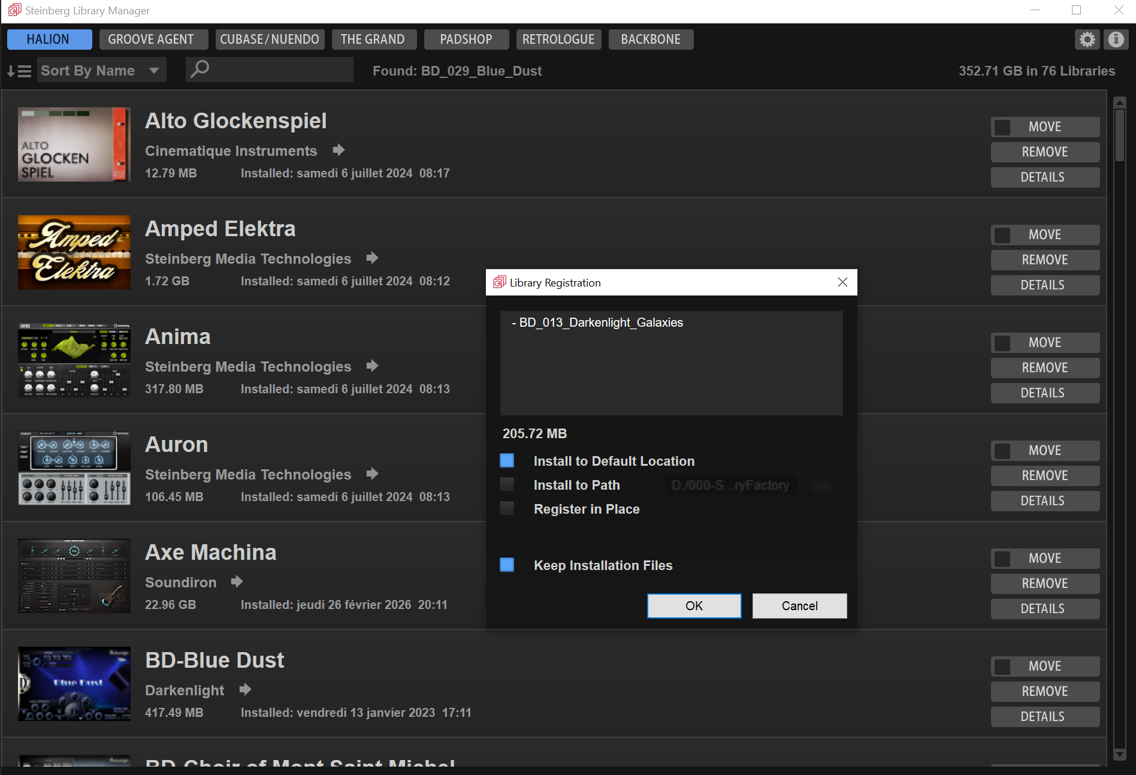The image size is (1136, 775).
Task: Click the vertical scrollbar thumb
Action: point(1119,135)
